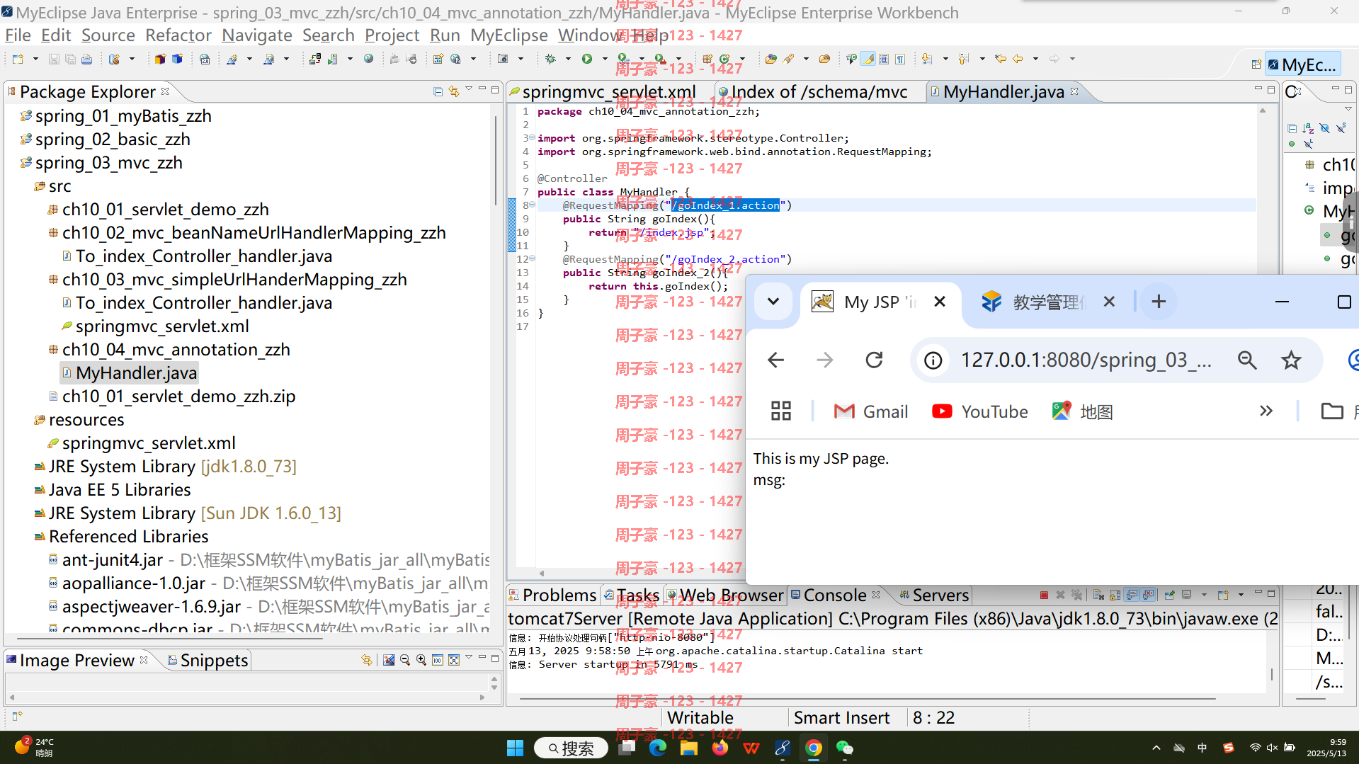Toggle Show Whitespace Characters button

click(900, 59)
